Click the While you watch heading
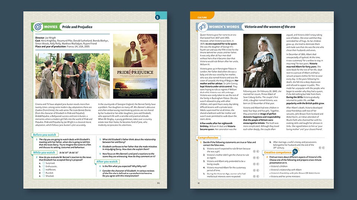The image size is (357, 200). click(44, 152)
